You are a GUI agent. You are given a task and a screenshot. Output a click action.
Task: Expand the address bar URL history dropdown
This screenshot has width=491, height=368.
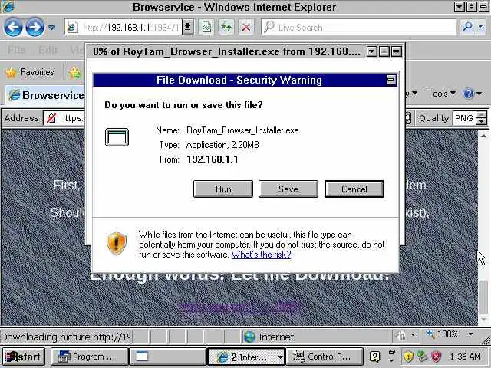188,28
